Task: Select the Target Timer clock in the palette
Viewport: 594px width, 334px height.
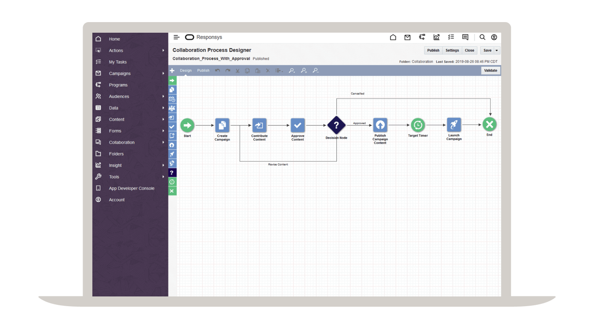Action: pos(172,182)
